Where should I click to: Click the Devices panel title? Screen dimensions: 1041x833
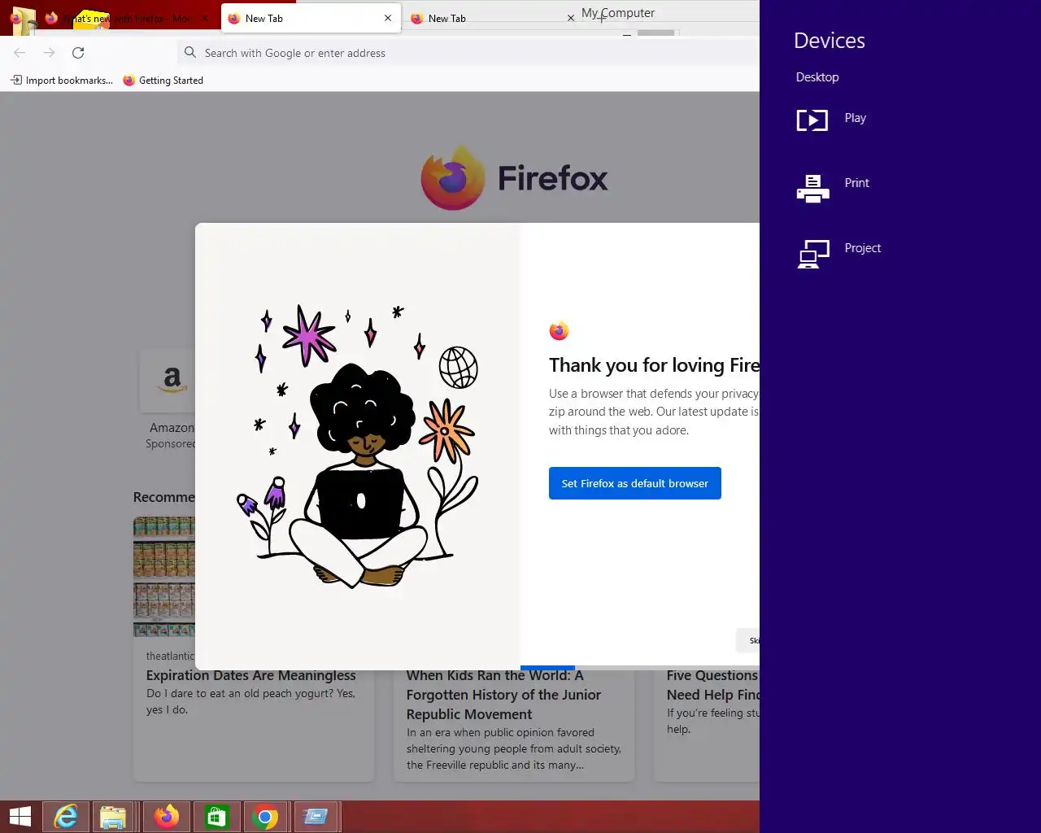click(829, 41)
